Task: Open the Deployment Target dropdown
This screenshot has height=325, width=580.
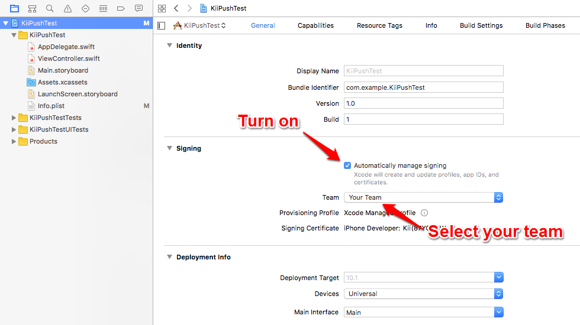Action: point(498,277)
